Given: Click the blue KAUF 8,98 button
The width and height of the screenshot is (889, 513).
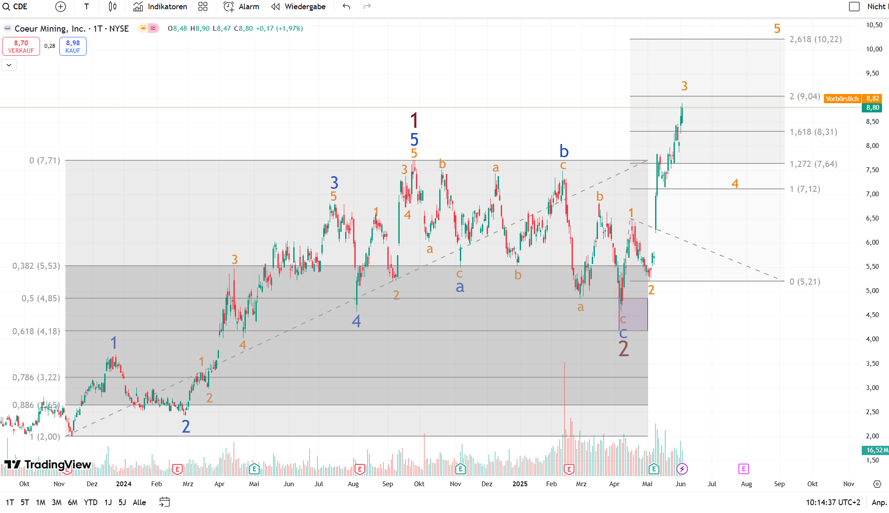Looking at the screenshot, I should (73, 46).
